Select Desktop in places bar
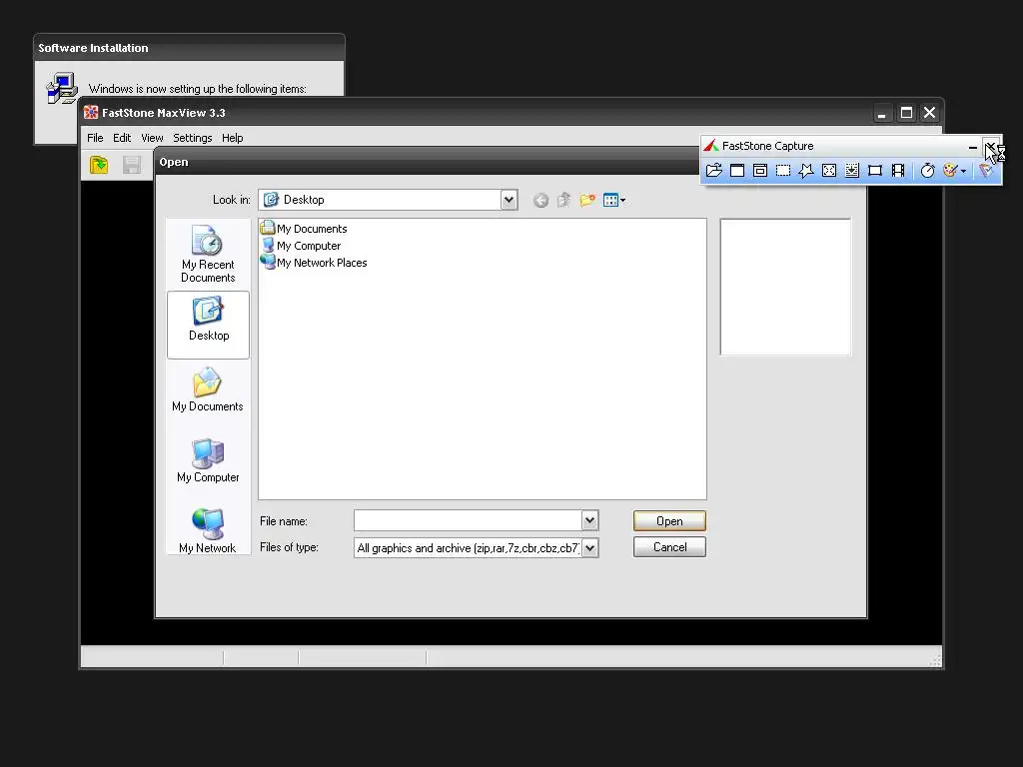The width and height of the screenshot is (1023, 767). [x=208, y=325]
